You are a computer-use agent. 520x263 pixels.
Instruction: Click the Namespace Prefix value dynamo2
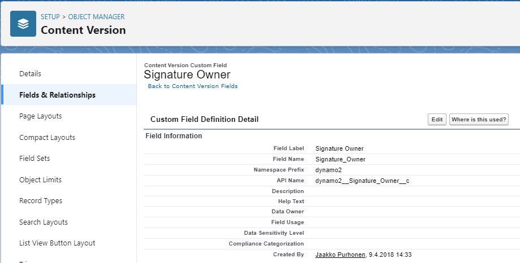coord(329,170)
